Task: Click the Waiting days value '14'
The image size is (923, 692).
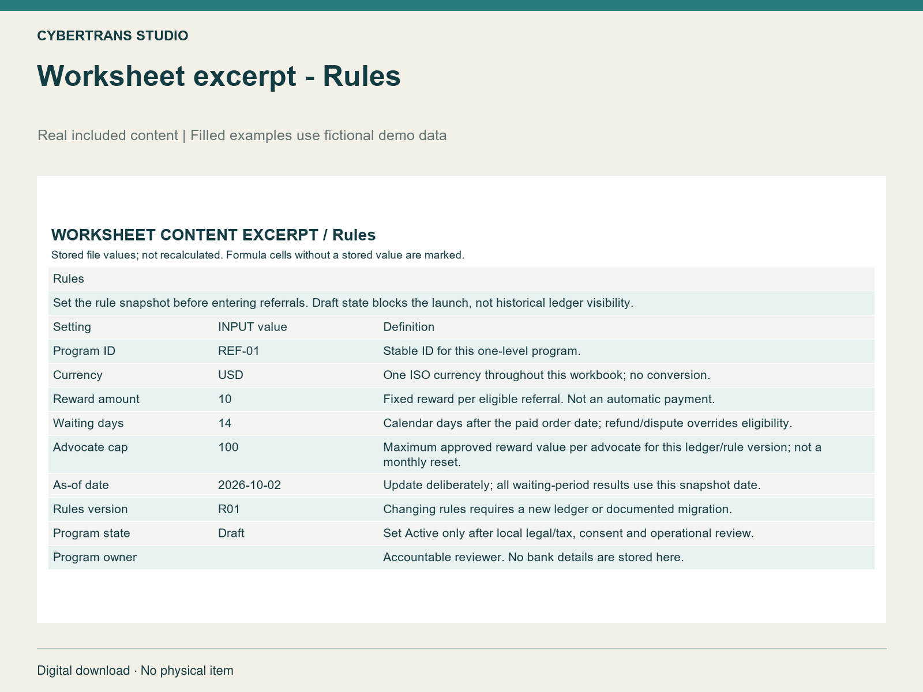Action: 296,423
